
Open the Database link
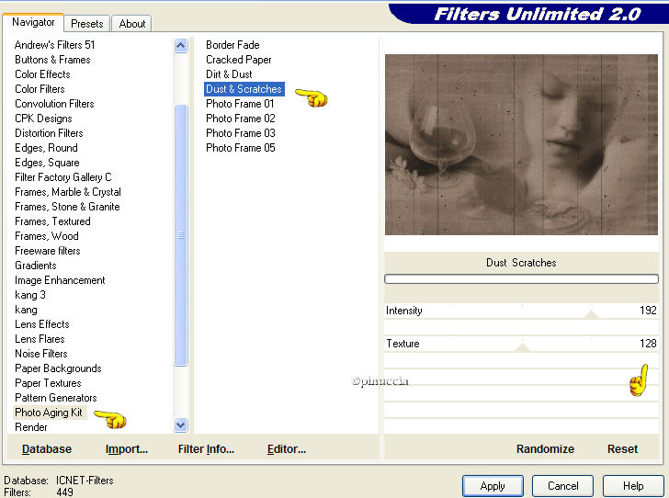47,449
